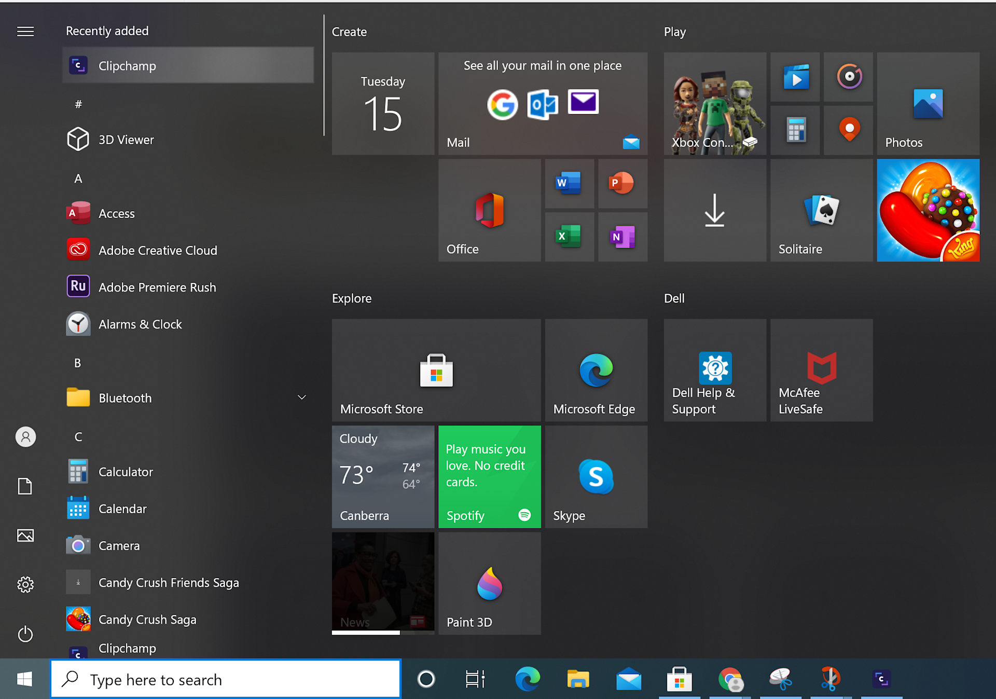This screenshot has height=699, width=996.
Task: Expand the Bluetooth folder chevron
Action: tap(301, 398)
